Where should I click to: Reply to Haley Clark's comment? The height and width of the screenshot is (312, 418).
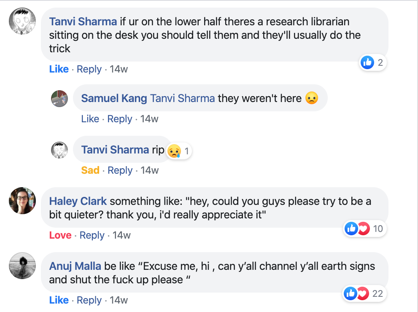(92, 235)
